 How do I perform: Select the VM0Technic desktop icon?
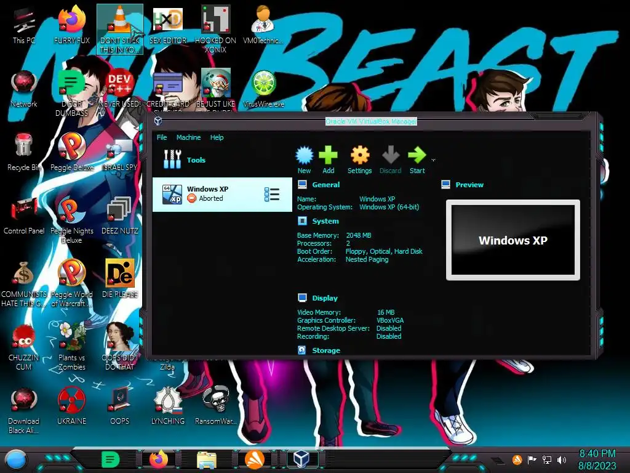pyautogui.click(x=263, y=25)
